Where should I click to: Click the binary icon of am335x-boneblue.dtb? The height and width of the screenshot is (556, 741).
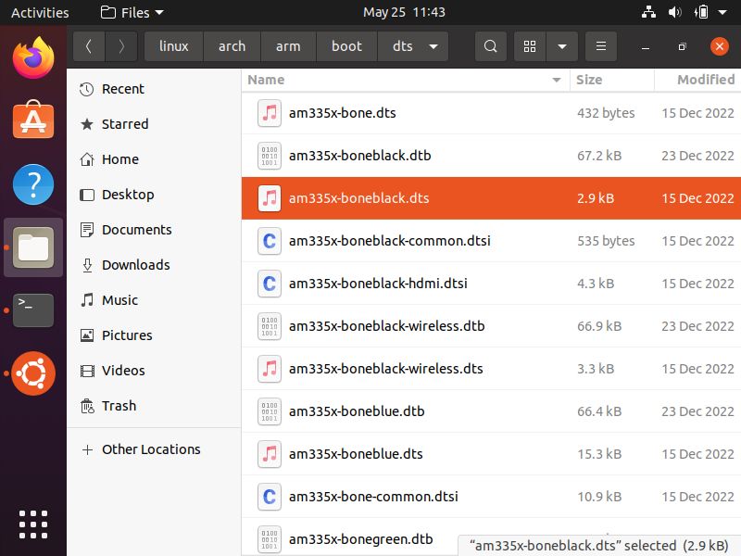[270, 411]
